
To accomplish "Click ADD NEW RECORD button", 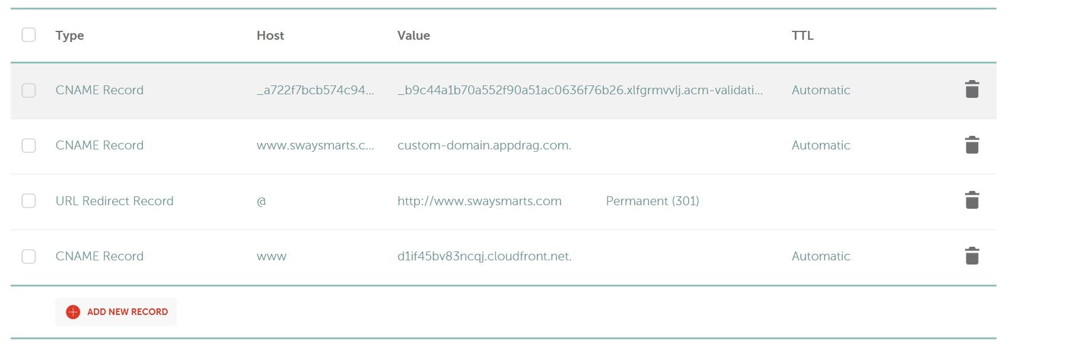I will tap(116, 312).
